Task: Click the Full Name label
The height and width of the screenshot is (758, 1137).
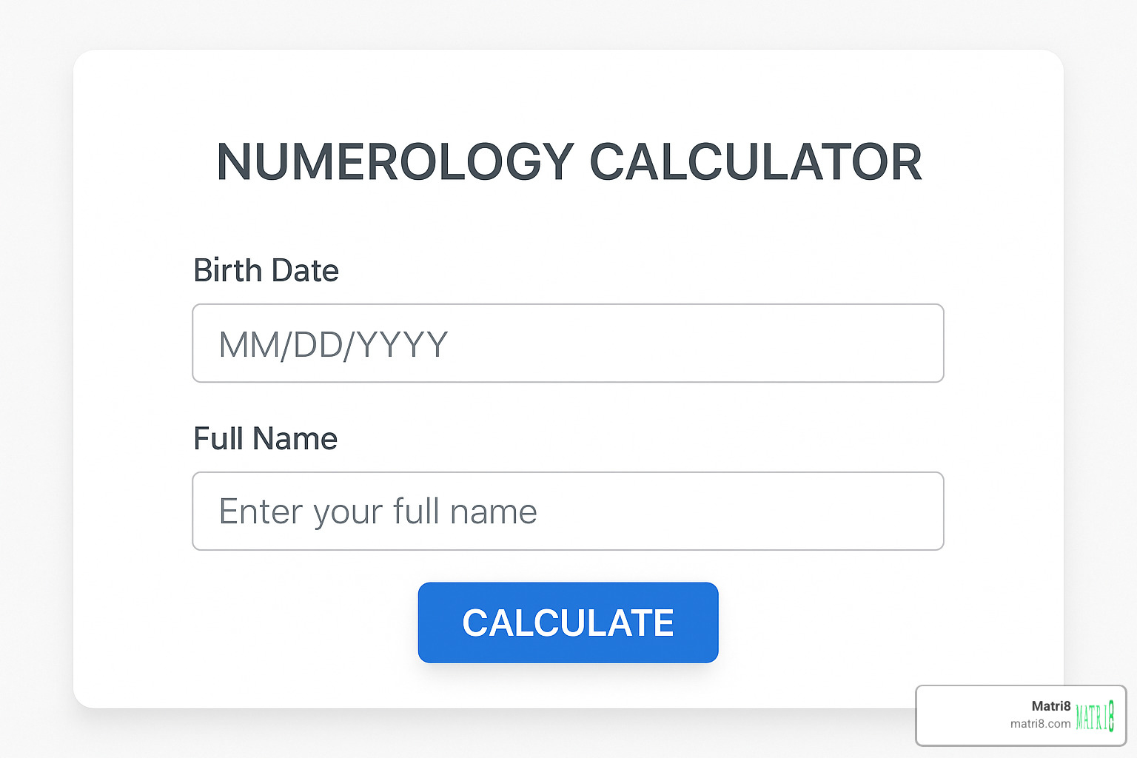Action: tap(265, 439)
